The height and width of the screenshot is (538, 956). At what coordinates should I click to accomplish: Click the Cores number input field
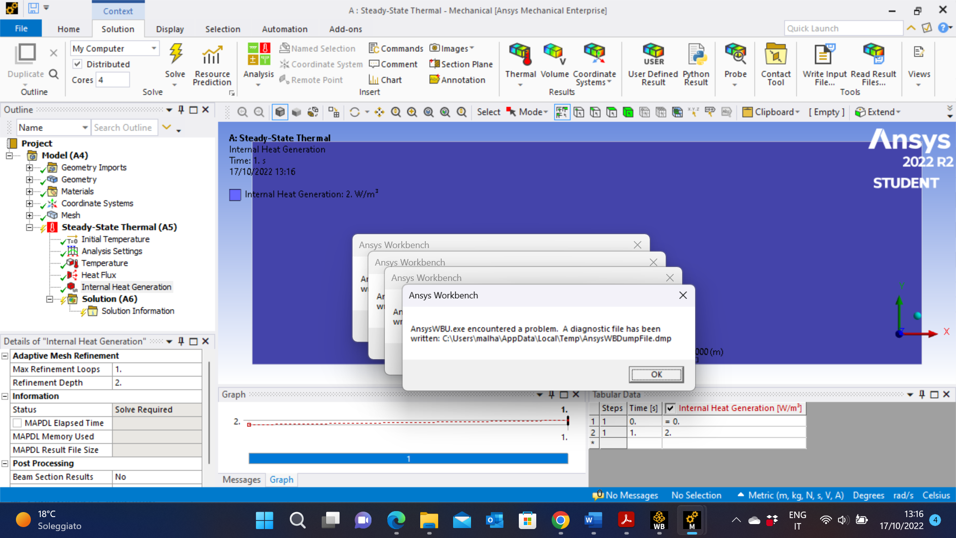(113, 80)
